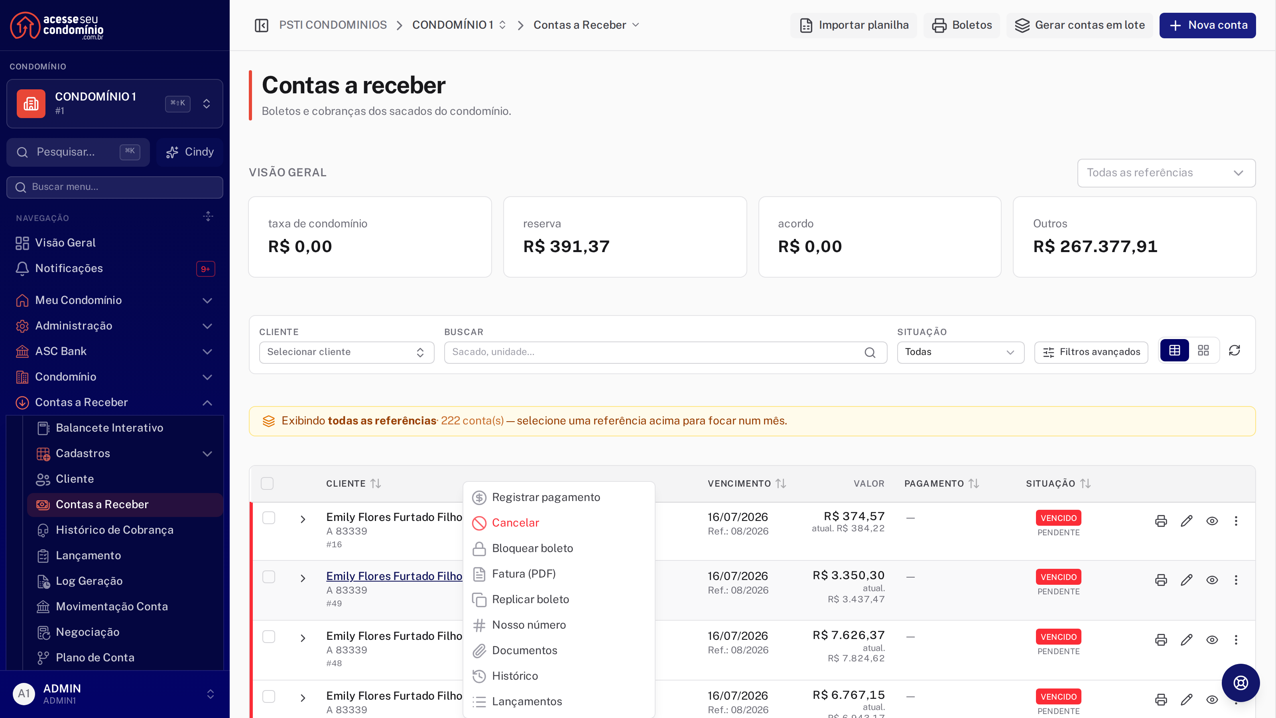The image size is (1276, 718).
Task: Select Registrar pagamento menu item
Action: click(559, 497)
